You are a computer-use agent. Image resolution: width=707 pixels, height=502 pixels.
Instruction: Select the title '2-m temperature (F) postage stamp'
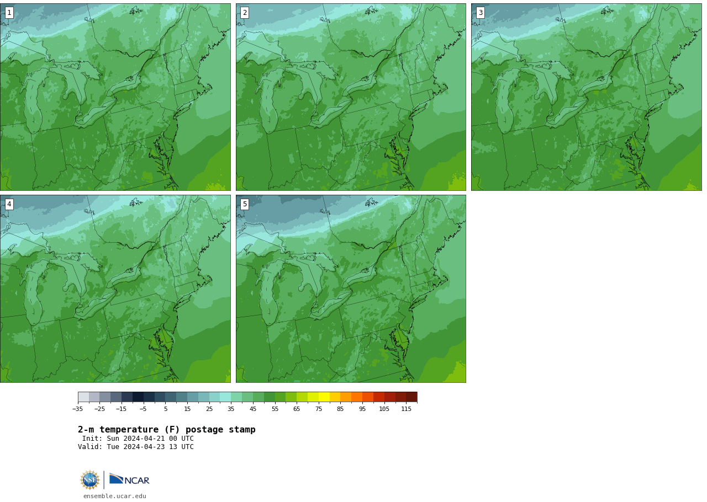click(x=167, y=430)
